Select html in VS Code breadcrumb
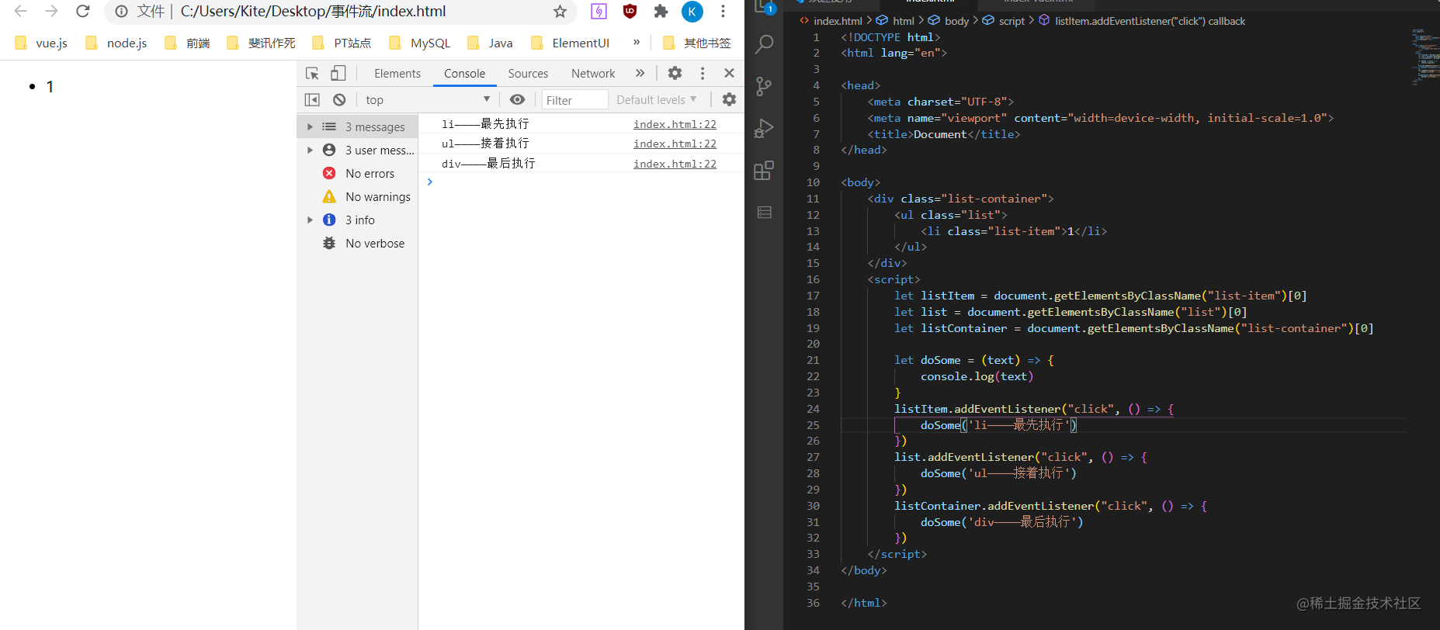Viewport: 1440px width, 630px height. tap(903, 21)
